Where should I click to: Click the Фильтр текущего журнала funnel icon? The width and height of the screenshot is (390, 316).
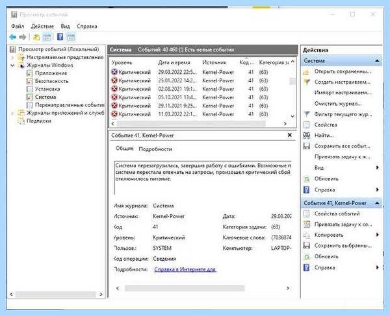point(307,114)
